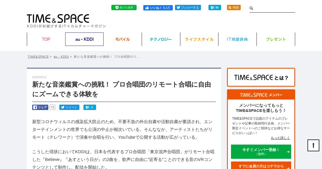Click the Facebook いいね! button in header
322x169 pixels.
pos(158,8)
